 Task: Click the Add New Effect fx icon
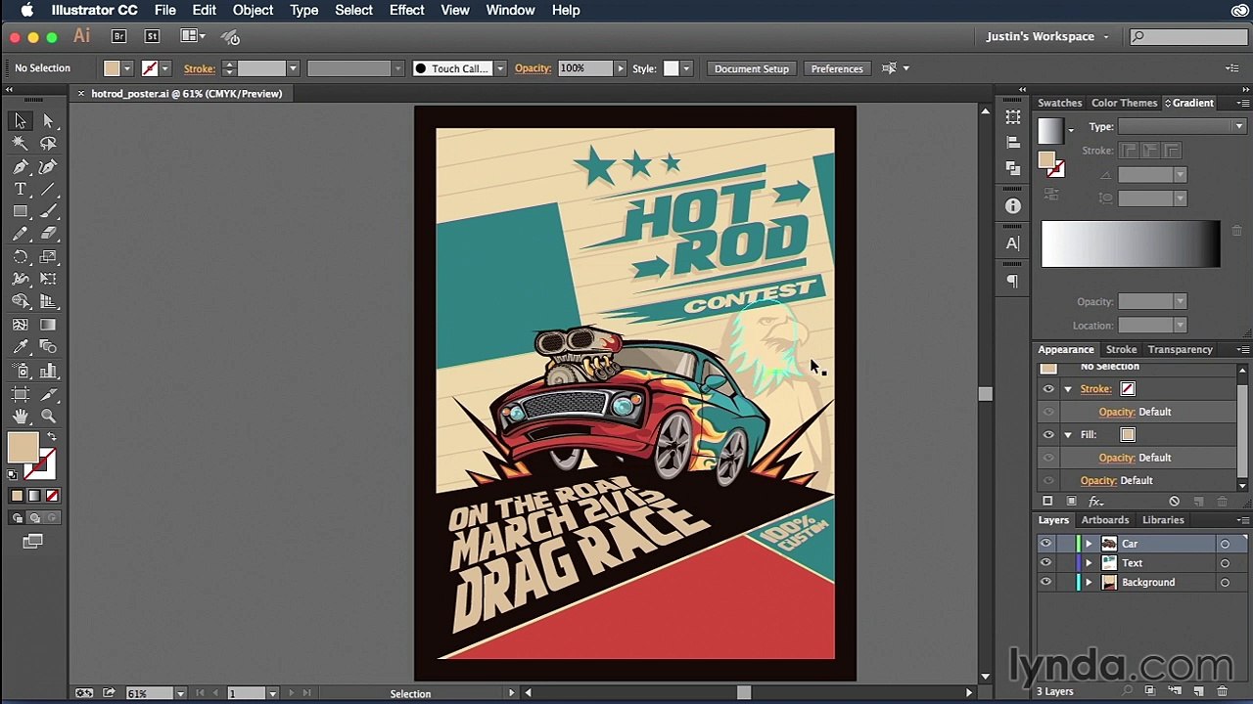[1096, 502]
